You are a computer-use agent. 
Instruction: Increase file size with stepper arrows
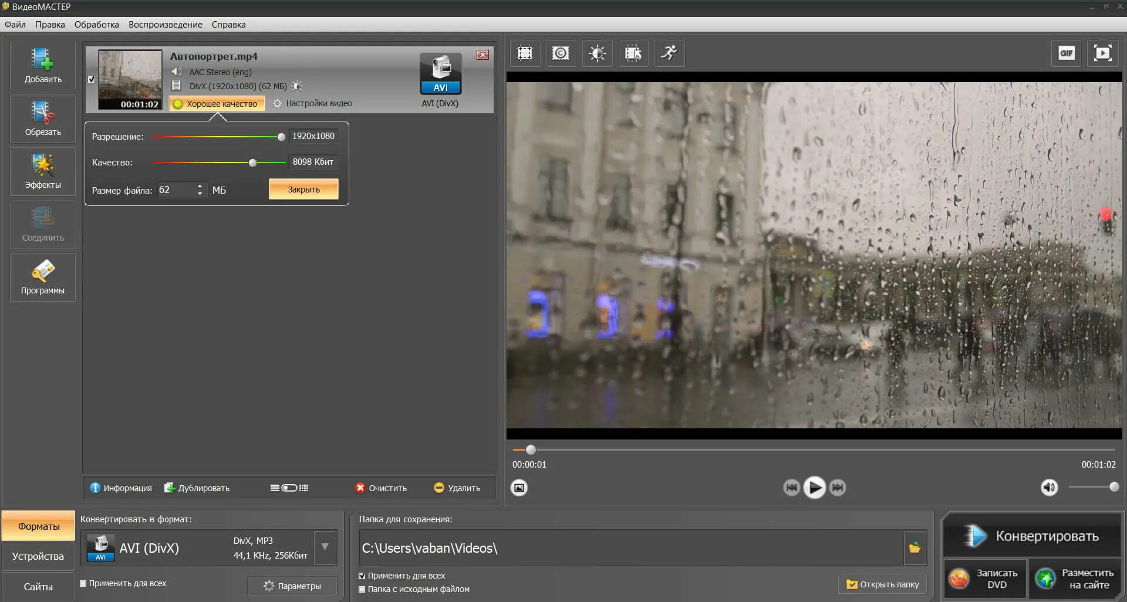click(200, 187)
